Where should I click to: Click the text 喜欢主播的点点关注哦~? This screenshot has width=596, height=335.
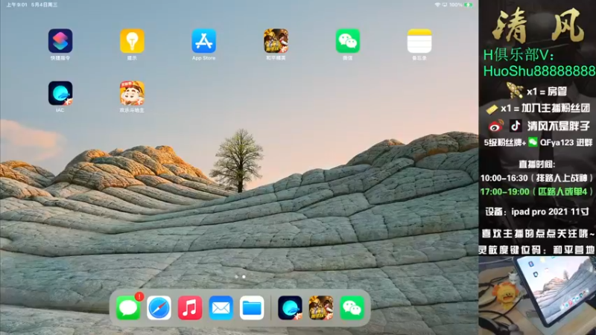pos(538,234)
